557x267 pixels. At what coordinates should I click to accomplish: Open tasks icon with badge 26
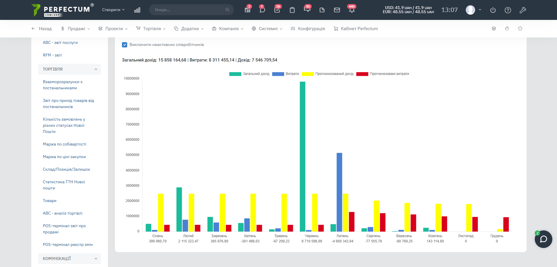point(277,10)
